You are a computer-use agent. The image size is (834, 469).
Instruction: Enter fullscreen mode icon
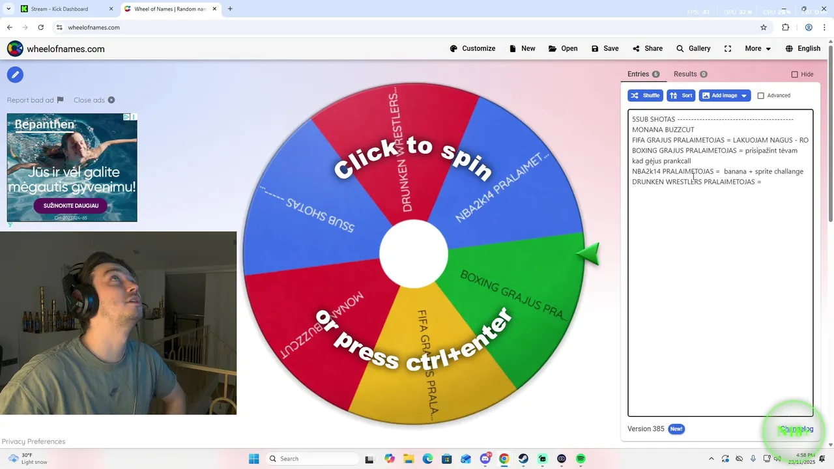pyautogui.click(x=728, y=49)
